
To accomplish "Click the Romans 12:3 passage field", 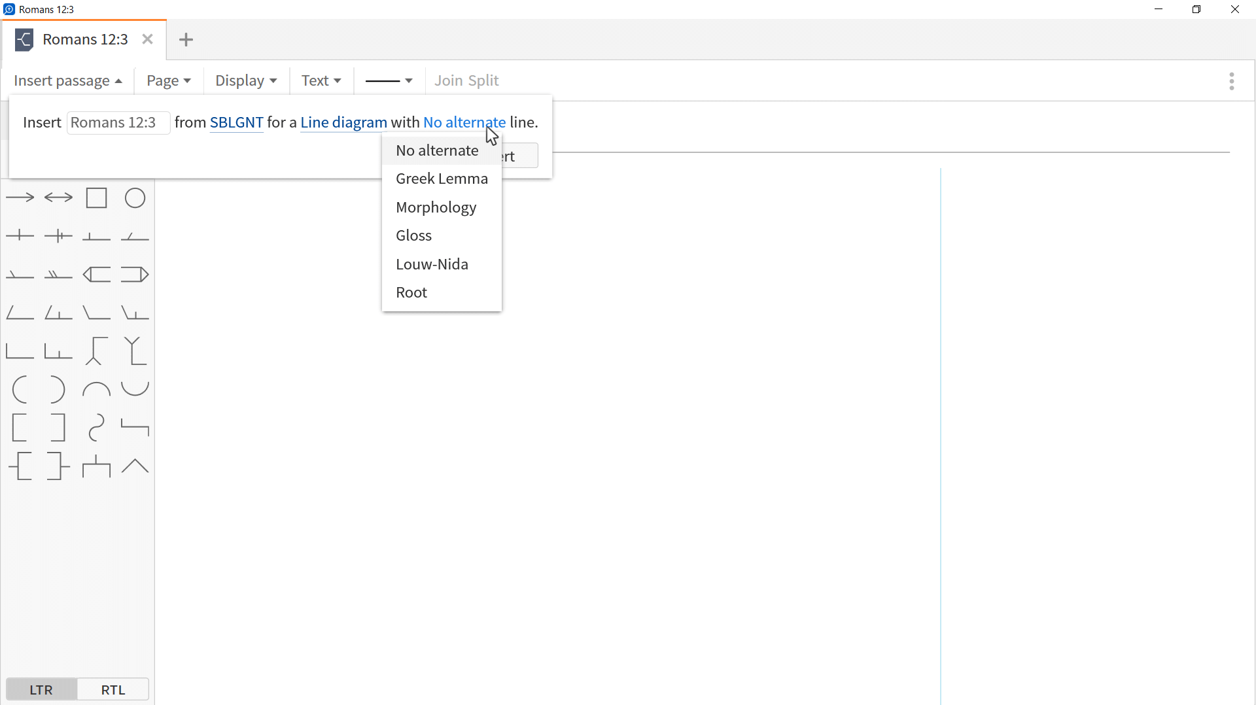I will click(118, 122).
